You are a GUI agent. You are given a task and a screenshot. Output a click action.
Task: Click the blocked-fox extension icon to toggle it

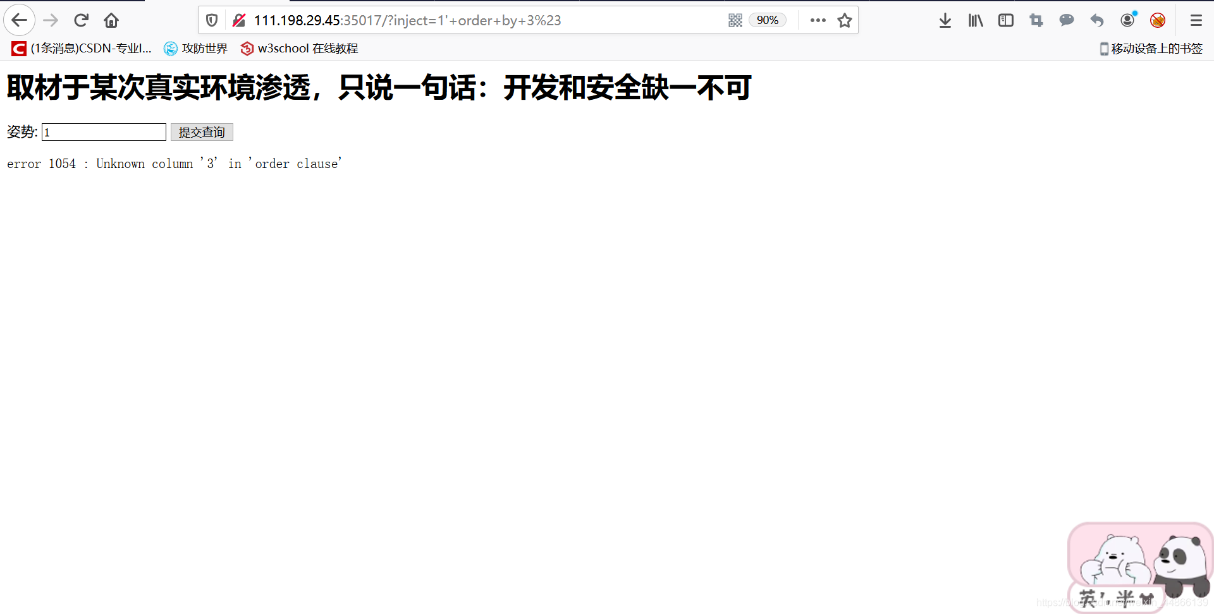[x=1158, y=20]
